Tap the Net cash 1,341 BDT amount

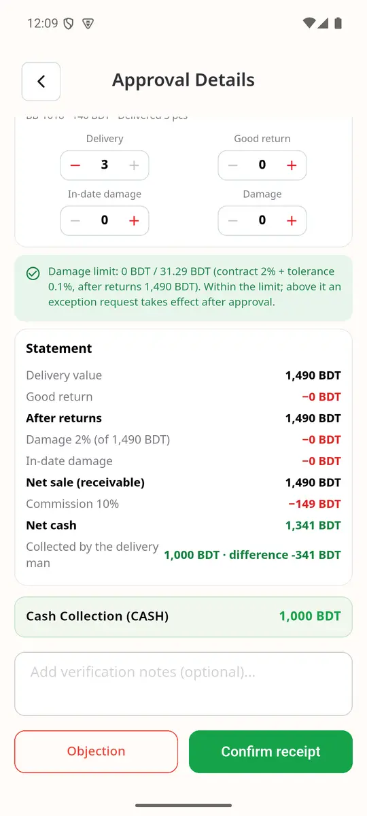(313, 525)
